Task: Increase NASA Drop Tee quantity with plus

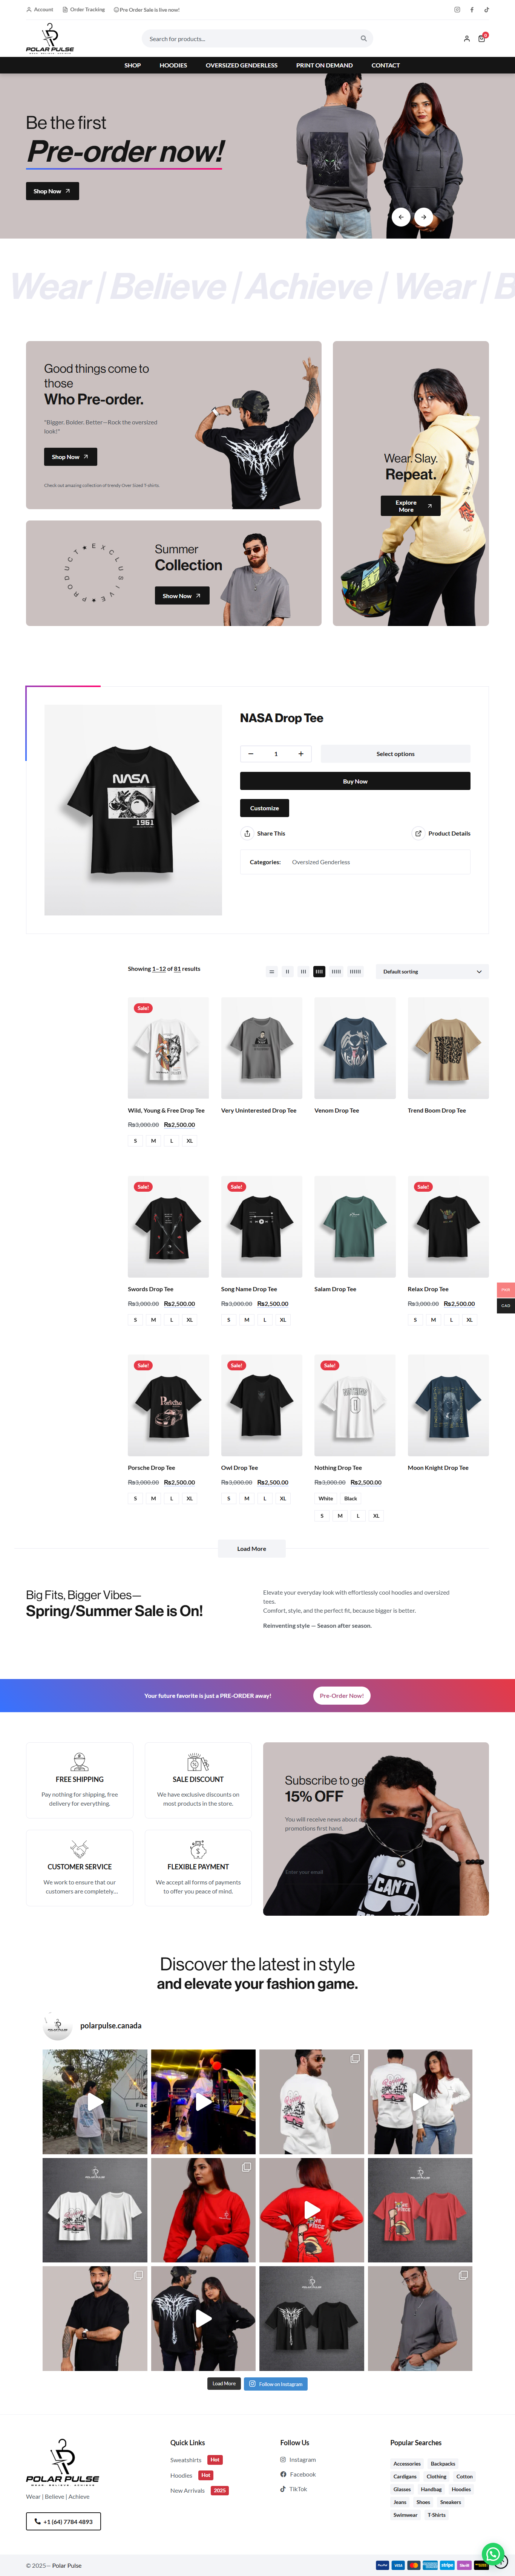Action: coord(300,754)
